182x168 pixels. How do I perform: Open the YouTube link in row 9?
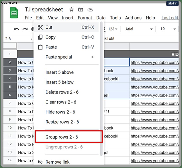[154, 120]
